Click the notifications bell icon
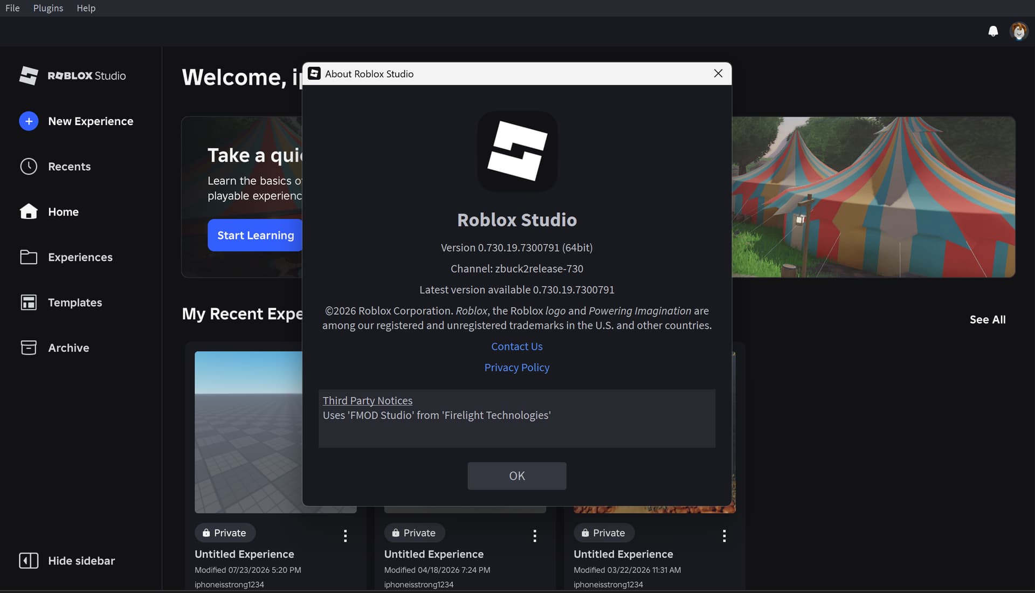 coord(993,31)
